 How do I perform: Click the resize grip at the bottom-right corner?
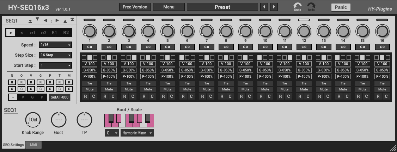click(x=393, y=148)
